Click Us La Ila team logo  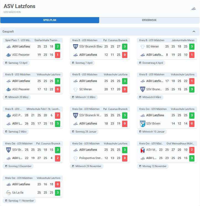click(8, 192)
